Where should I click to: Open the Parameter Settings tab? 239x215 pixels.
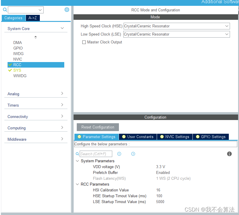click(97, 137)
